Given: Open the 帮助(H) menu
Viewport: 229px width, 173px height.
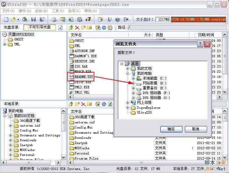Looking at the screenshot, I should [91, 11].
